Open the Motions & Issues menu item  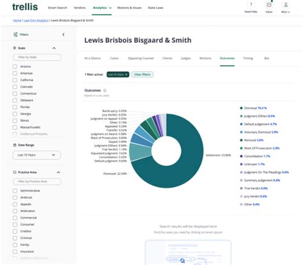pyautogui.click(x=129, y=8)
